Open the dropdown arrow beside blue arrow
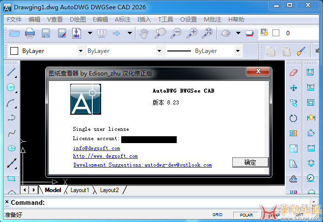 point(130,33)
